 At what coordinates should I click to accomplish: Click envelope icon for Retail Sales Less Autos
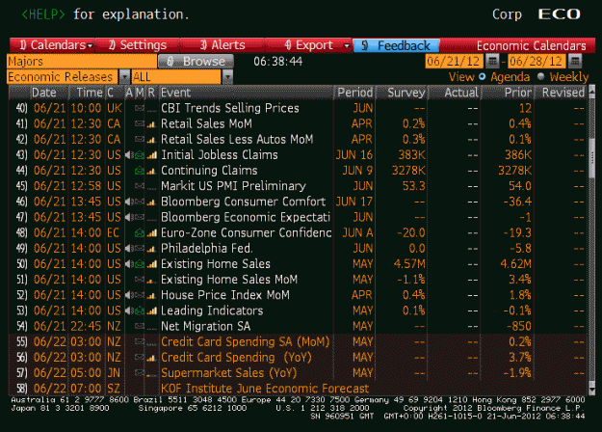coord(140,139)
